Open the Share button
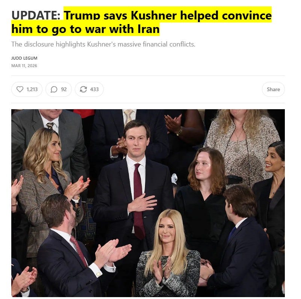 coord(273,90)
